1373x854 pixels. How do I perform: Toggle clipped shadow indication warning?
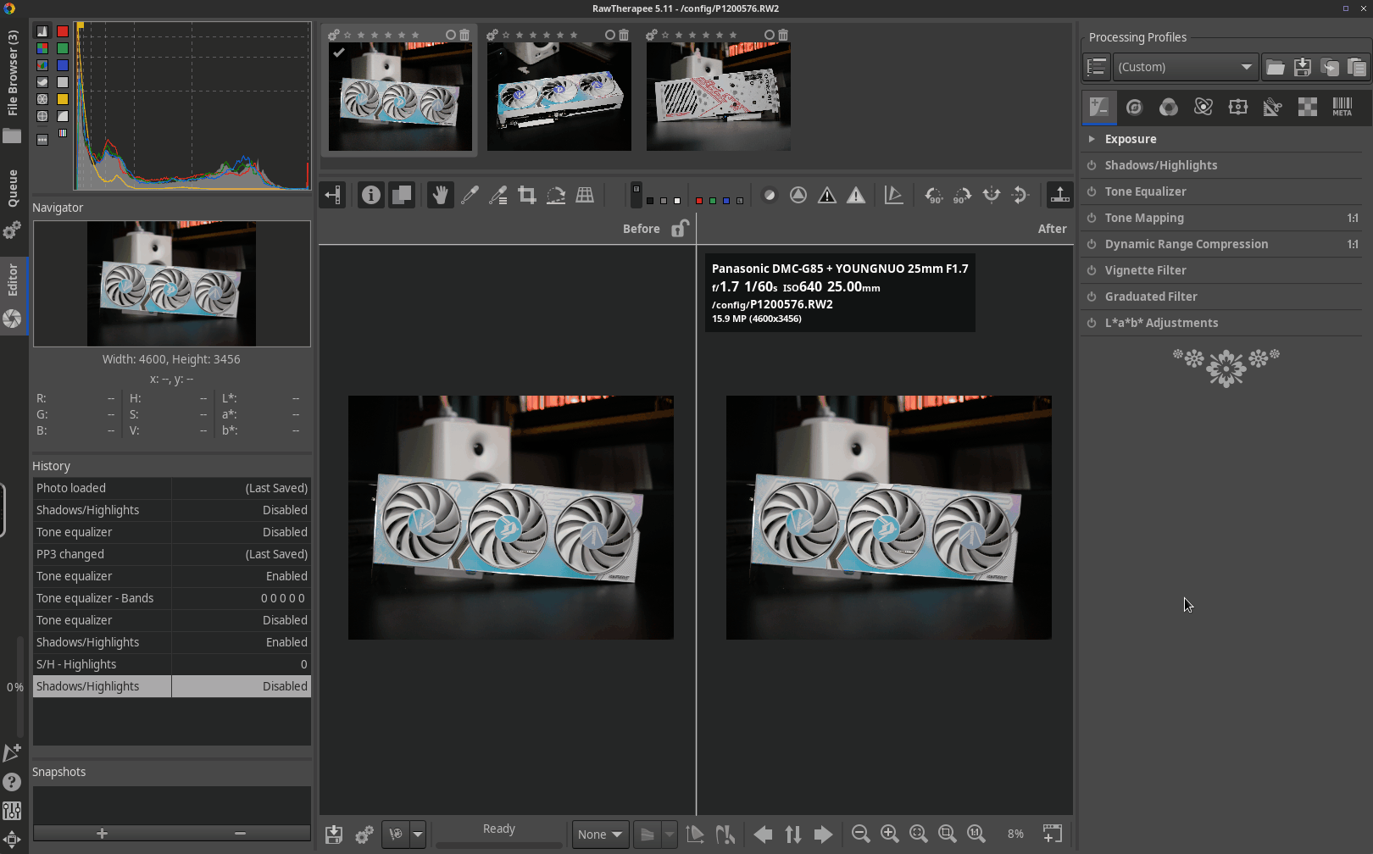click(827, 195)
